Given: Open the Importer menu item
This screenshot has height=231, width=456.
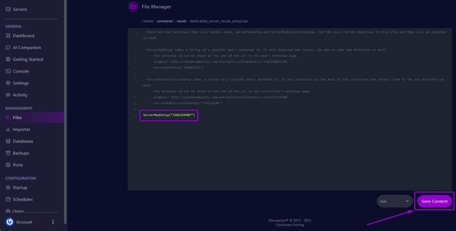Looking at the screenshot, I should [x=21, y=129].
